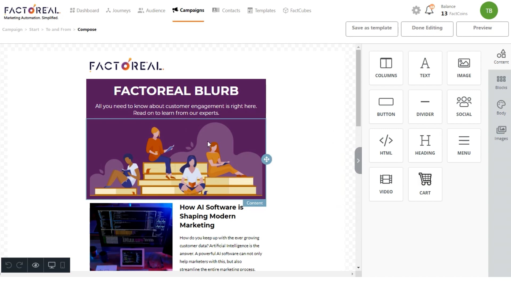
Task: Open the notifications bell
Action: (x=429, y=10)
